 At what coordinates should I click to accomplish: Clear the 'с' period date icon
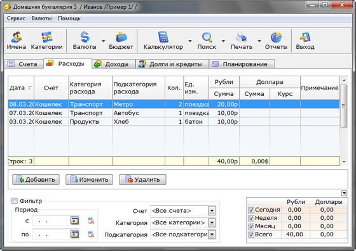(x=91, y=220)
